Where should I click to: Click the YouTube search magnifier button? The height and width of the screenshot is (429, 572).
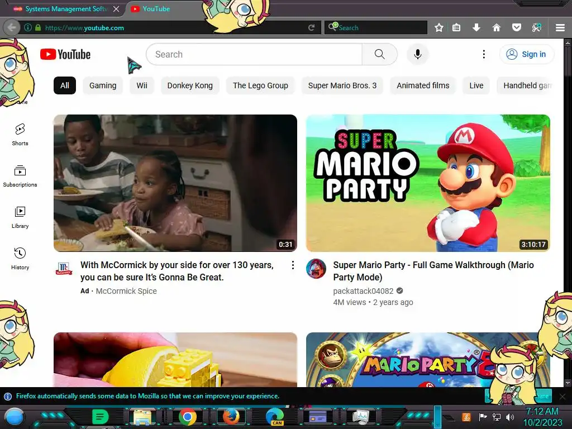click(x=379, y=54)
